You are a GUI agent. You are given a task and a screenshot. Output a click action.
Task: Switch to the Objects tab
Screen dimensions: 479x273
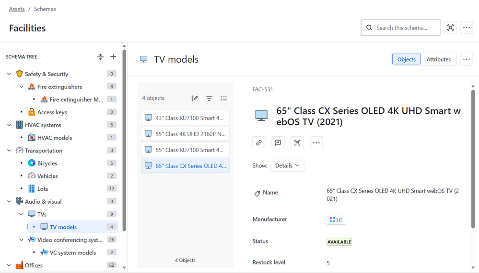pos(406,59)
